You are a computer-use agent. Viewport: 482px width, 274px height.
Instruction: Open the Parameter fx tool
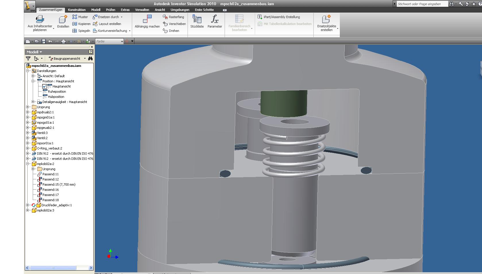215,22
